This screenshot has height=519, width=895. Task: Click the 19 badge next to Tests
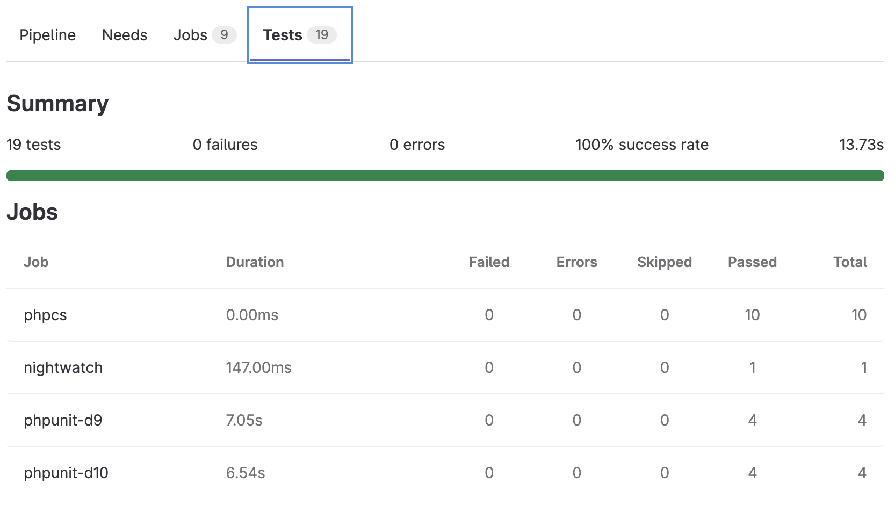[x=322, y=35]
